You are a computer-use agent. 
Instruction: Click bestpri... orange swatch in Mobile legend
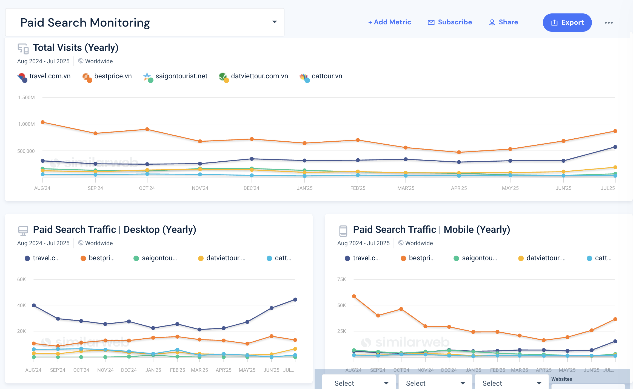coord(403,258)
